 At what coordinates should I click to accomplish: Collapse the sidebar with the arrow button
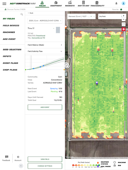click(21, 166)
